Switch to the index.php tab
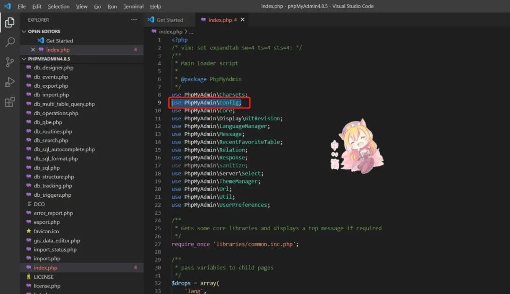 (221, 20)
